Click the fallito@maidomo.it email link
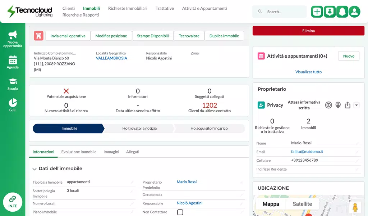The width and height of the screenshot is (368, 216). pyautogui.click(x=307, y=151)
